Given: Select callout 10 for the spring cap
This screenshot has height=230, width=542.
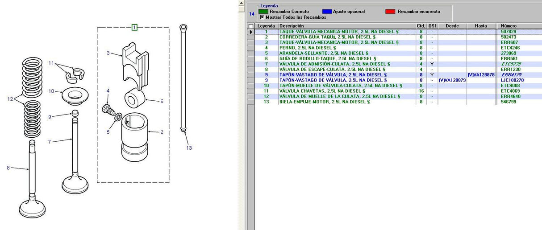Looking at the screenshot, I should (51, 91).
